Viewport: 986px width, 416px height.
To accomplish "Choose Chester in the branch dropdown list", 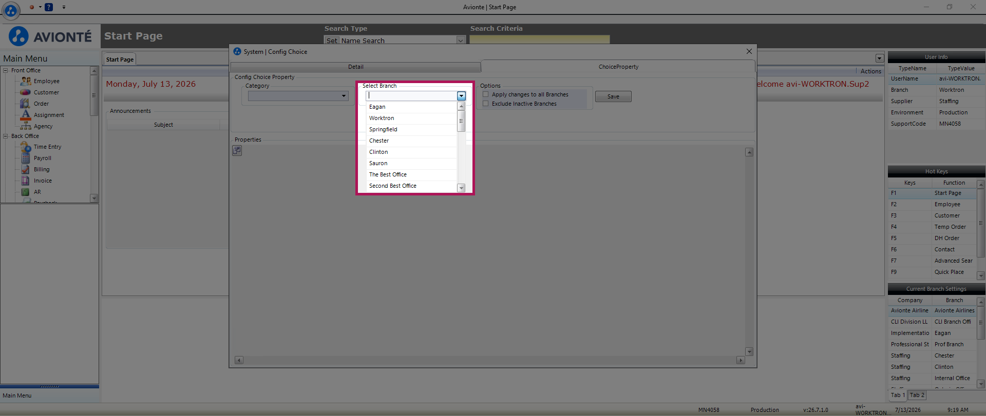I will tap(412, 141).
